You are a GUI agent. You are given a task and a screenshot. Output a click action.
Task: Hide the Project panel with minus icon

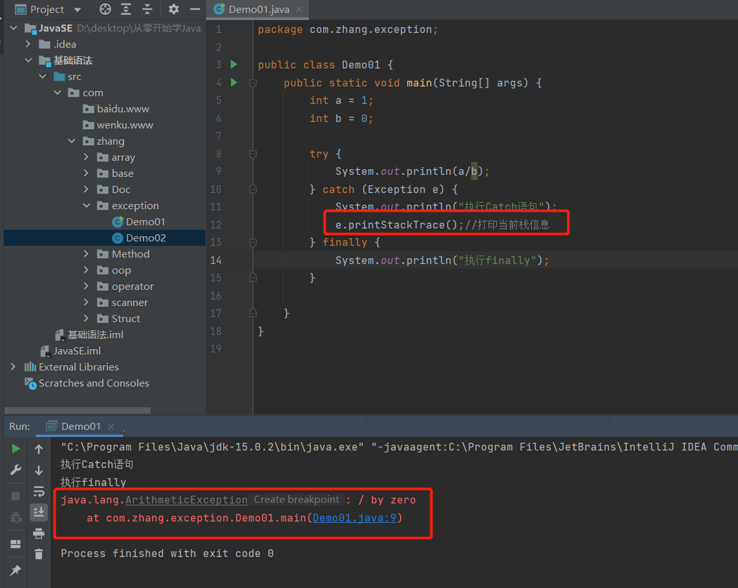pos(195,9)
